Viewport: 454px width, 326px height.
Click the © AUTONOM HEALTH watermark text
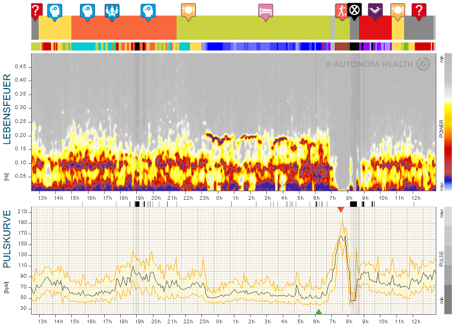click(369, 64)
